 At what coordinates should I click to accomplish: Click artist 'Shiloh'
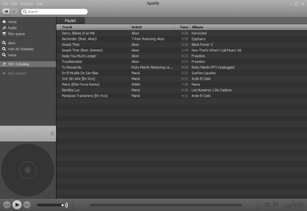tap(136, 84)
